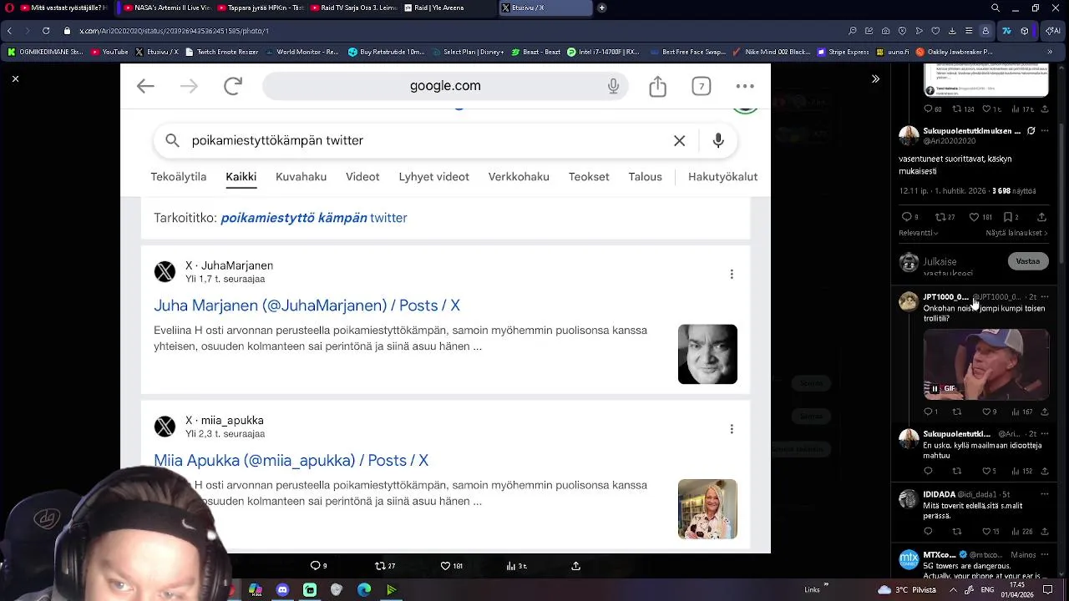Like JPT1000 reply showing 9

985,412
